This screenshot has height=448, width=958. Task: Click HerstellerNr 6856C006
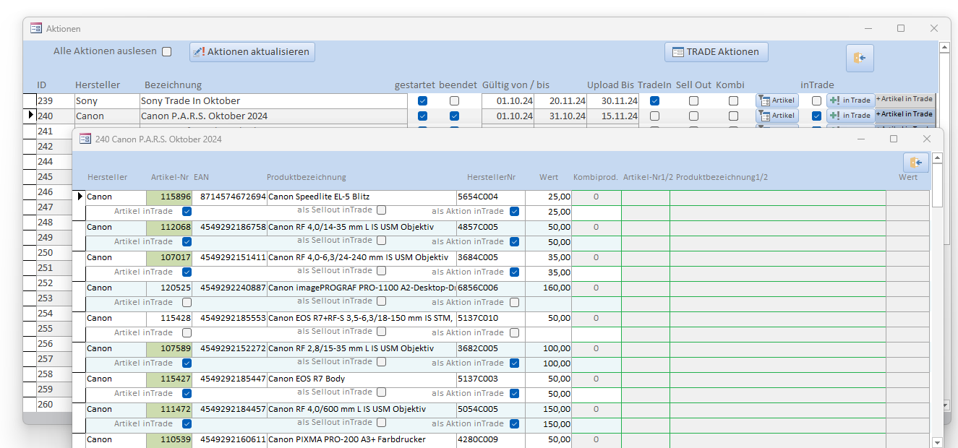tap(491, 288)
